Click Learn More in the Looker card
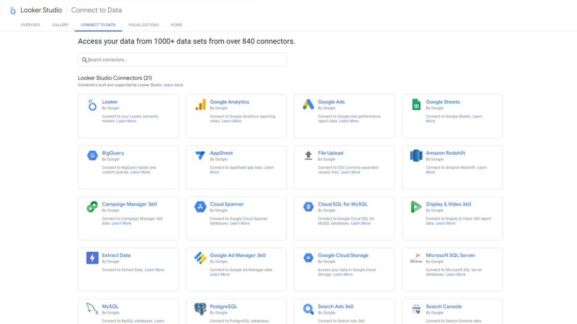This screenshot has width=577, height=324. click(126, 121)
